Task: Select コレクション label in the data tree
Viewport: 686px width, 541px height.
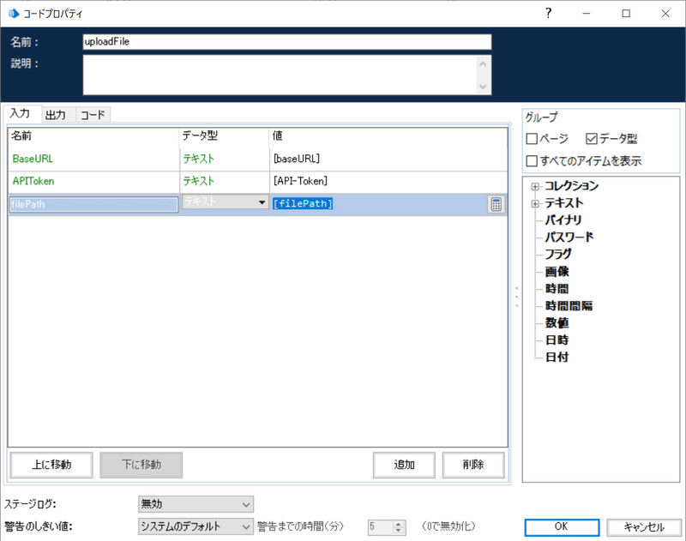Action: click(x=571, y=186)
